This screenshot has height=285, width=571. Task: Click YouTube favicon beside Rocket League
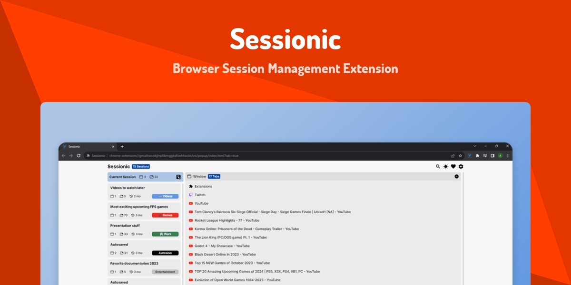pos(191,220)
